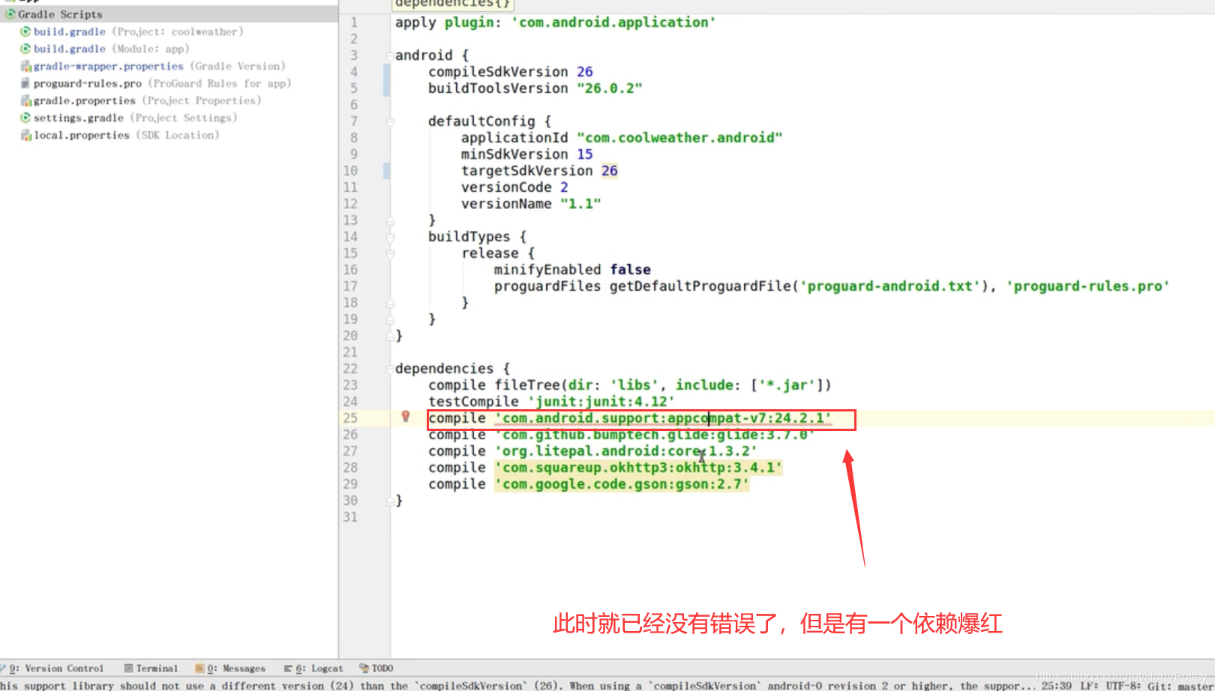Viewport: 1215px width, 691px height.
Task: Click gradle icon of build.gradle Module
Action: tap(25, 49)
